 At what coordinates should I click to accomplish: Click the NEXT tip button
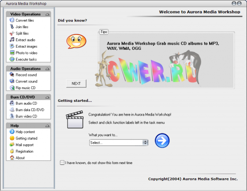point(76,83)
